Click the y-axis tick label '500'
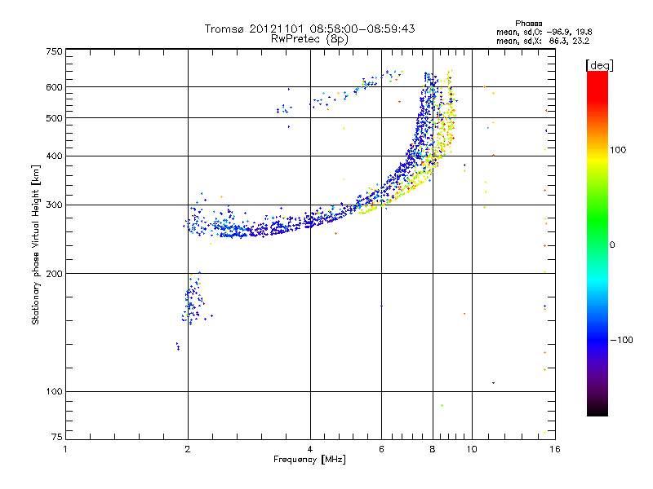653x489 pixels. (x=54, y=118)
